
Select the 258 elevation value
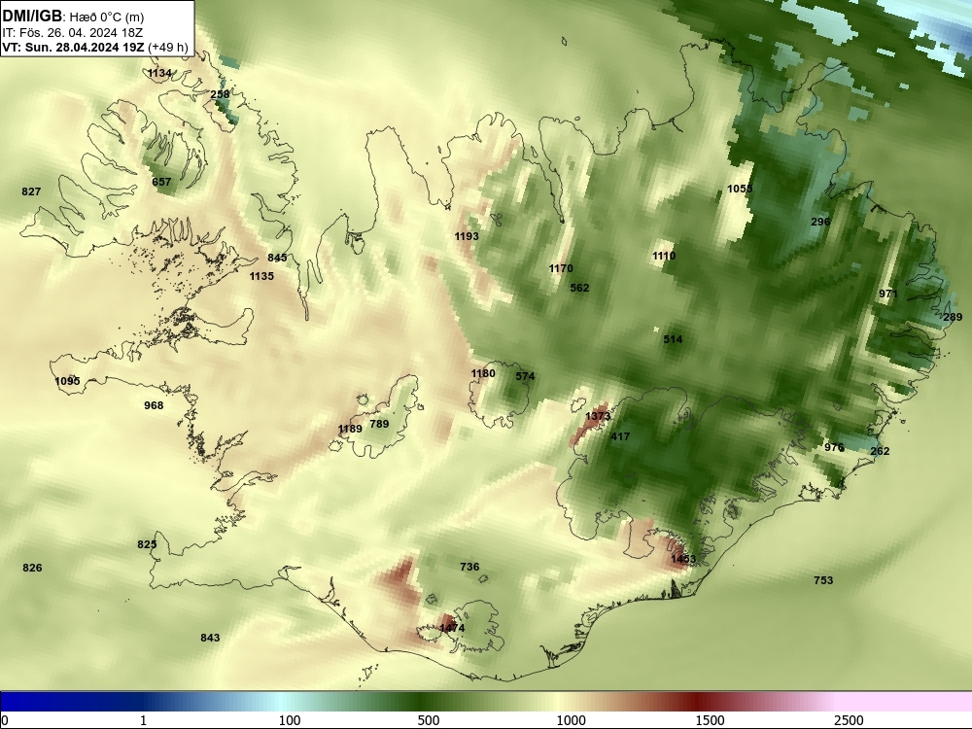click(220, 94)
